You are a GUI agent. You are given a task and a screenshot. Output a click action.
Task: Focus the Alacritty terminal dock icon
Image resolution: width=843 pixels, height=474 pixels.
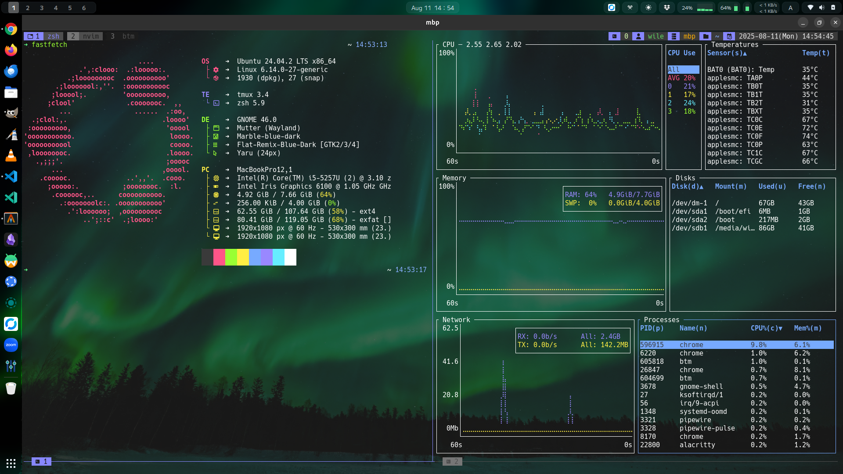point(11,219)
